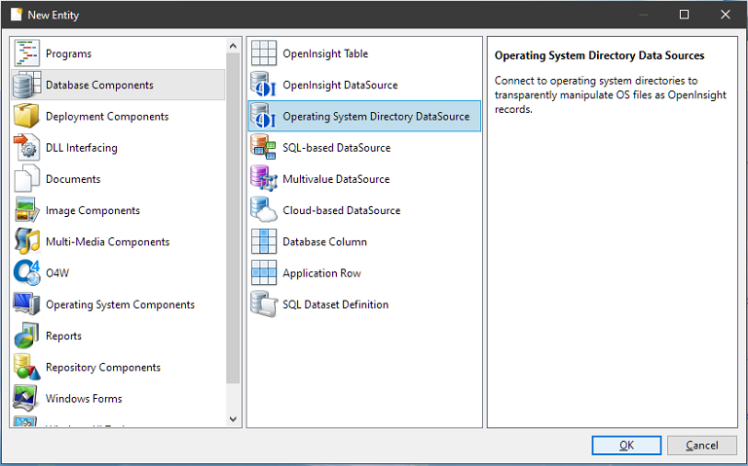Click the category list scroll up arrow
The image size is (748, 466).
pyautogui.click(x=233, y=46)
